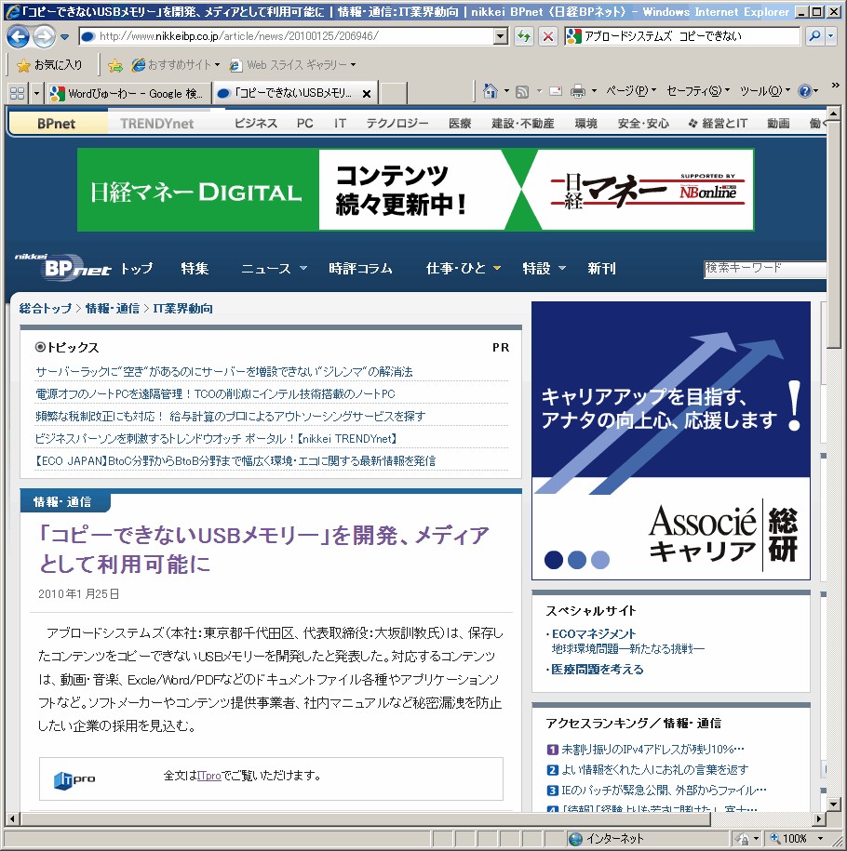Open the ECO JAPAN topic link
The width and height of the screenshot is (847, 851).
(235, 460)
